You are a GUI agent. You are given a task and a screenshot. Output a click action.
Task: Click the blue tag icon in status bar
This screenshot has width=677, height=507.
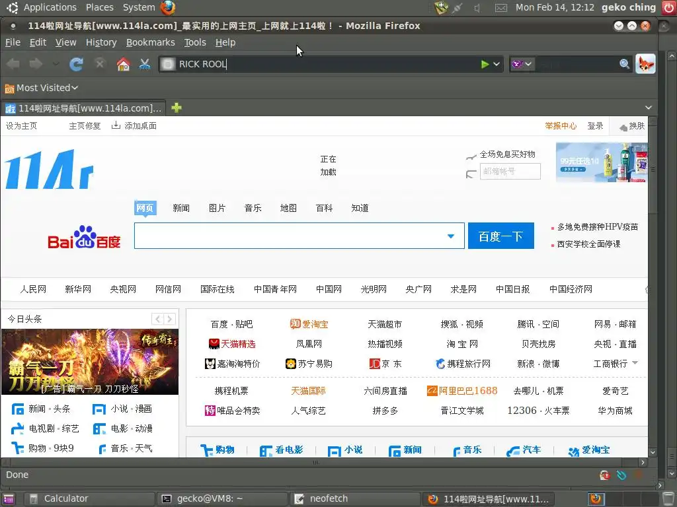[621, 475]
